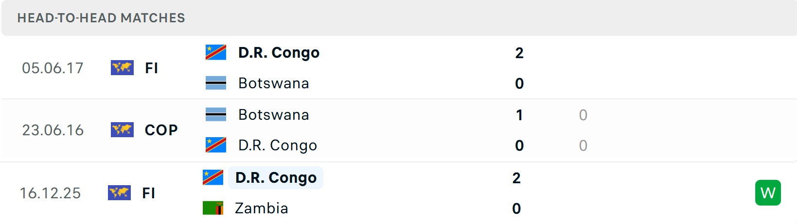797x223 pixels.
Task: Click the world icon beside the 16.12.25 match
Action: point(119,193)
